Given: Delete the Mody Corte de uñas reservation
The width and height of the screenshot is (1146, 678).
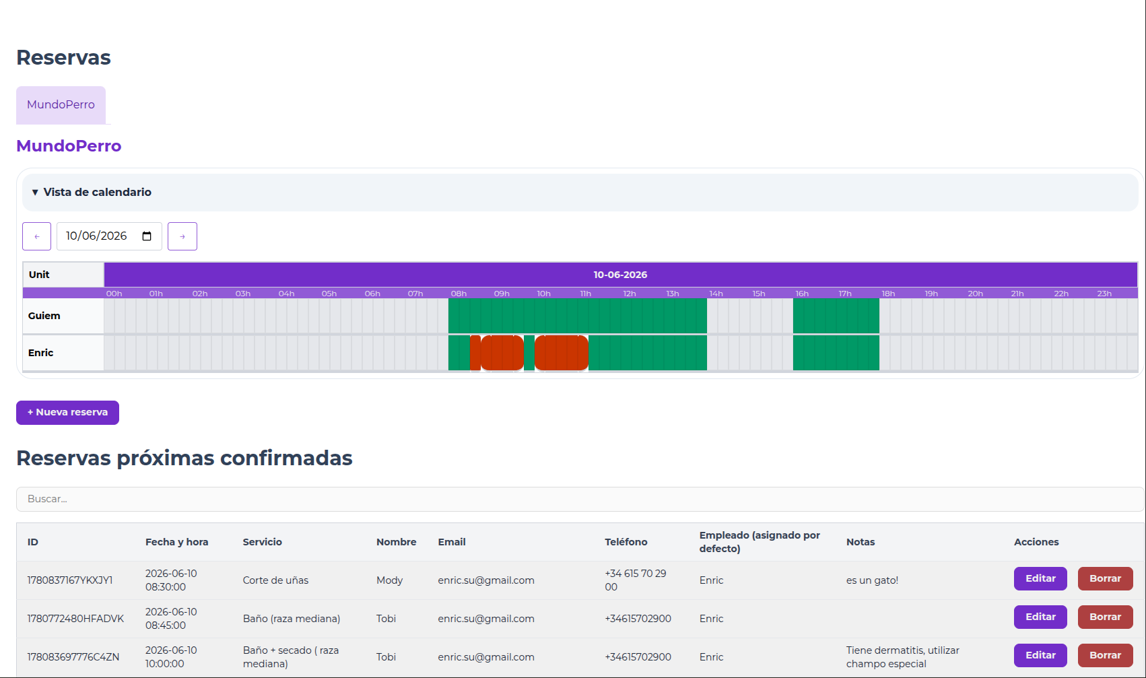Looking at the screenshot, I should pyautogui.click(x=1105, y=578).
